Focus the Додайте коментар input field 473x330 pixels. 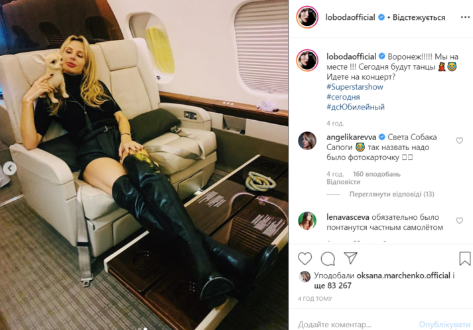tap(356, 325)
